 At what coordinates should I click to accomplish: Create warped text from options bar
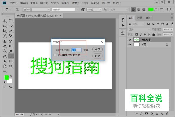coord(159,10)
